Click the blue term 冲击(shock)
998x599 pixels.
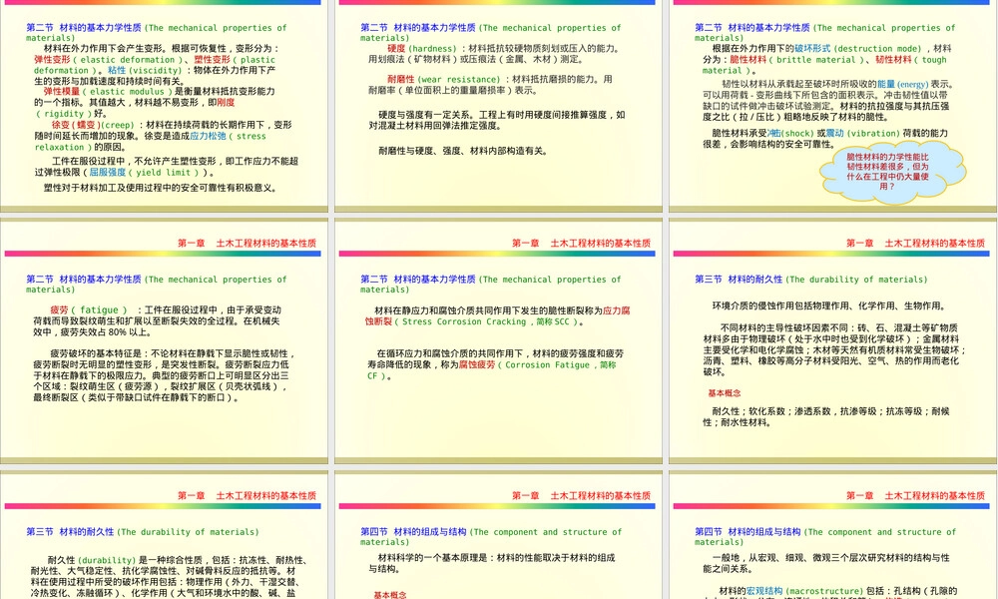790,134
